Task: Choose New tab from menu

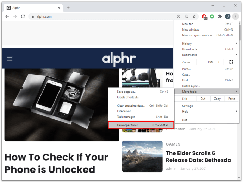Action: click(x=206, y=24)
